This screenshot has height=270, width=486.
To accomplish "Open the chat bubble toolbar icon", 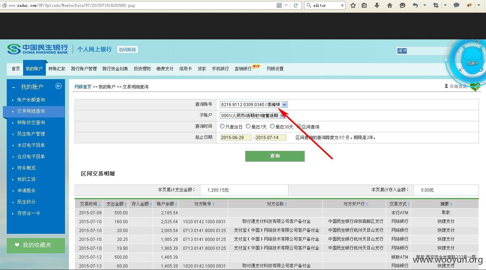I will pyautogui.click(x=457, y=5).
